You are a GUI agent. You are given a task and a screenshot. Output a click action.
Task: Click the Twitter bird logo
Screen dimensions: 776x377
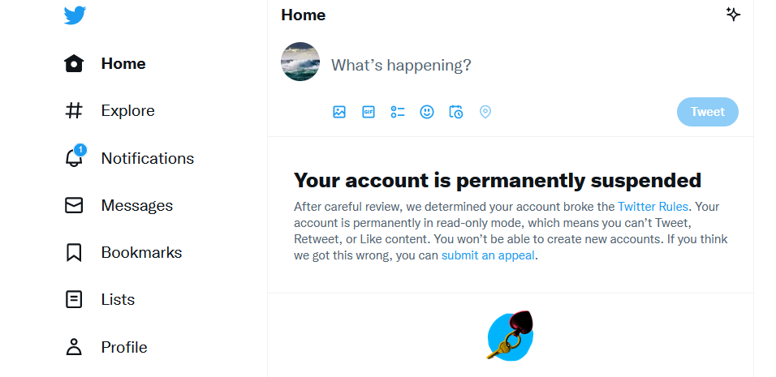(75, 15)
